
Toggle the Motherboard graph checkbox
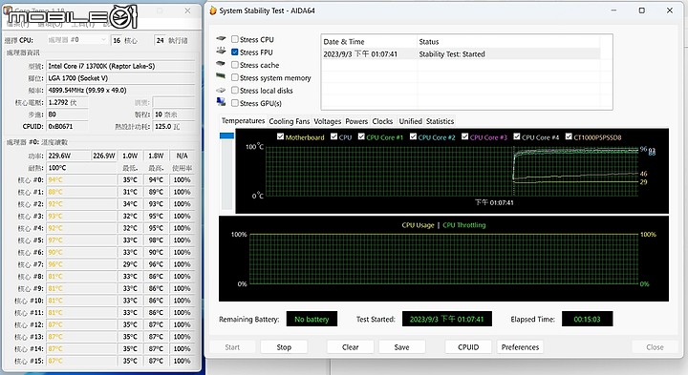[280, 136]
